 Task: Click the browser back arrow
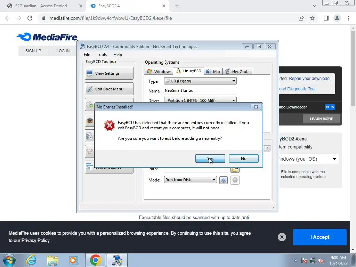tap(8, 18)
